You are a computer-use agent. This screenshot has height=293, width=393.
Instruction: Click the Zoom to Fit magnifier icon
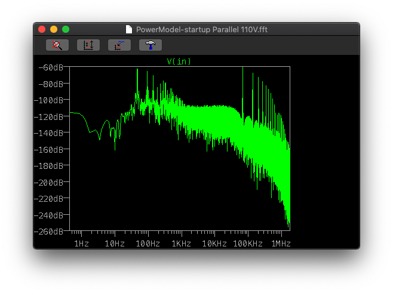pyautogui.click(x=57, y=45)
